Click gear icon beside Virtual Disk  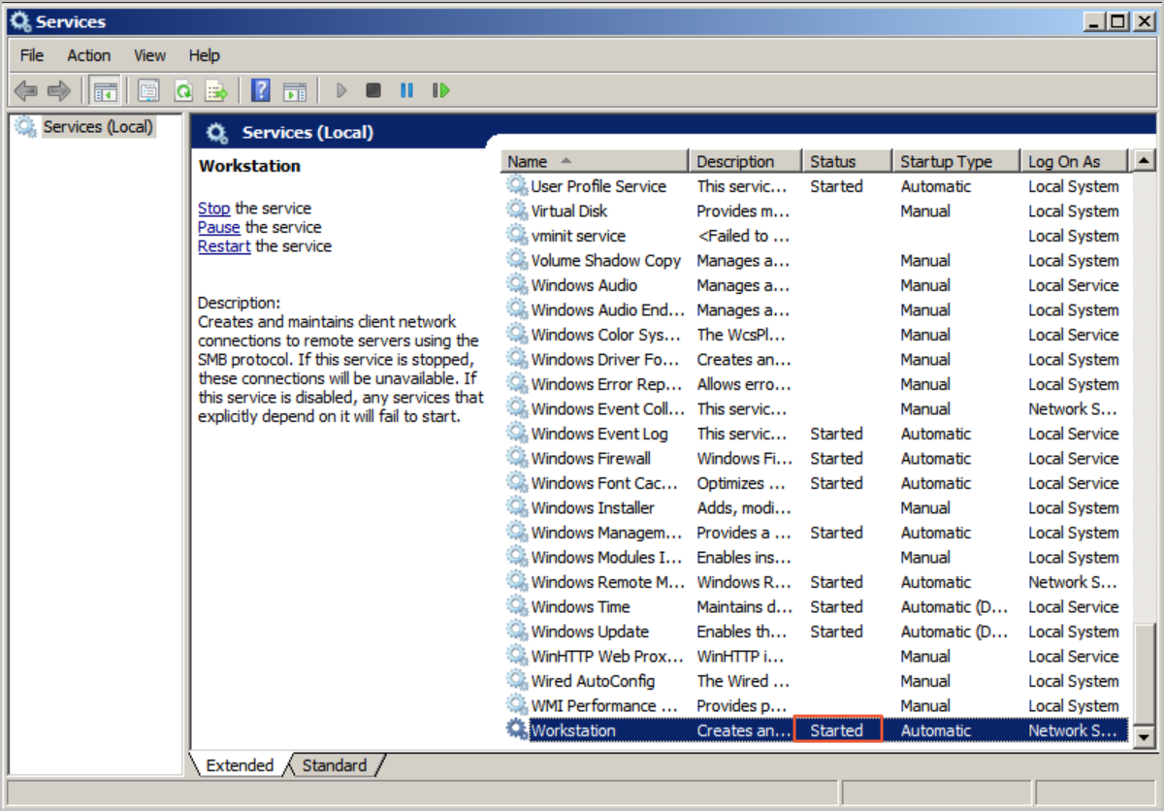point(517,211)
